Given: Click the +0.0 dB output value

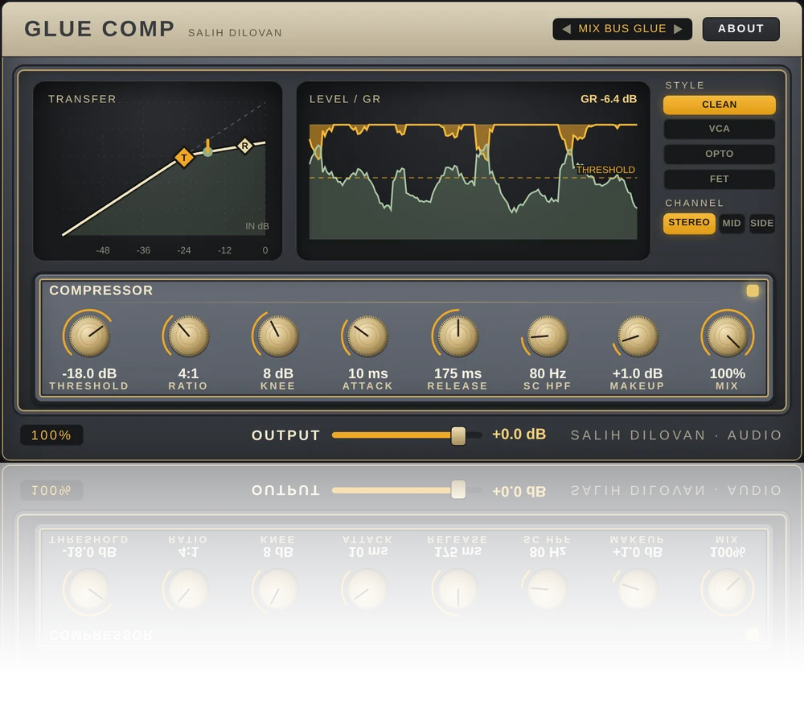Looking at the screenshot, I should point(519,435).
